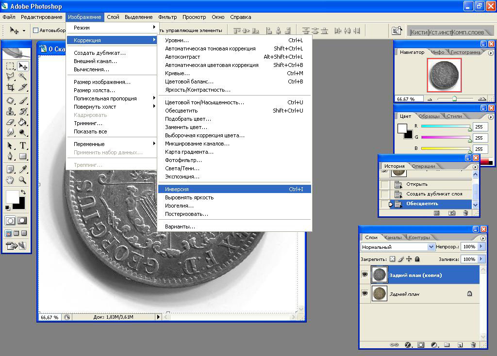Select the Paint Bucket tool
This screenshot has width=497, height=356.
click(x=23, y=122)
